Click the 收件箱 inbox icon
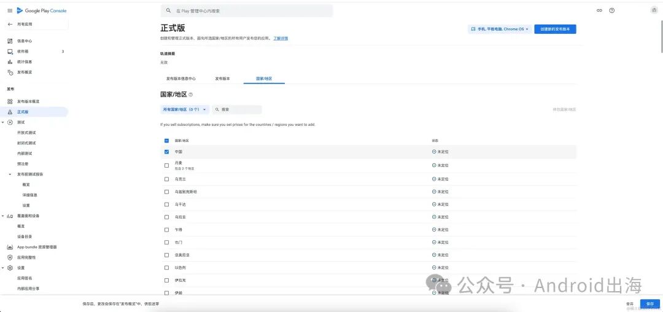Image resolution: width=663 pixels, height=312 pixels. [10, 52]
